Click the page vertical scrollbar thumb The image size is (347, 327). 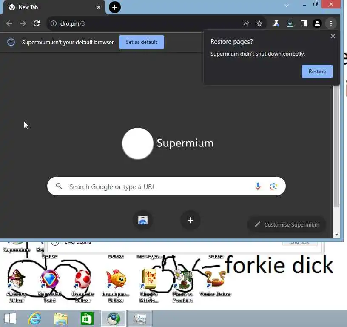click(336, 146)
